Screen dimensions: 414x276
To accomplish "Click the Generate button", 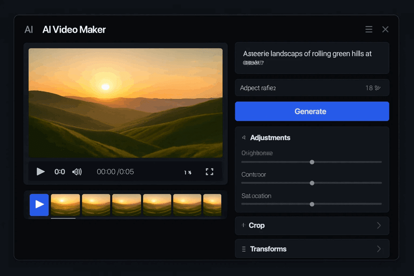I will pyautogui.click(x=312, y=111).
